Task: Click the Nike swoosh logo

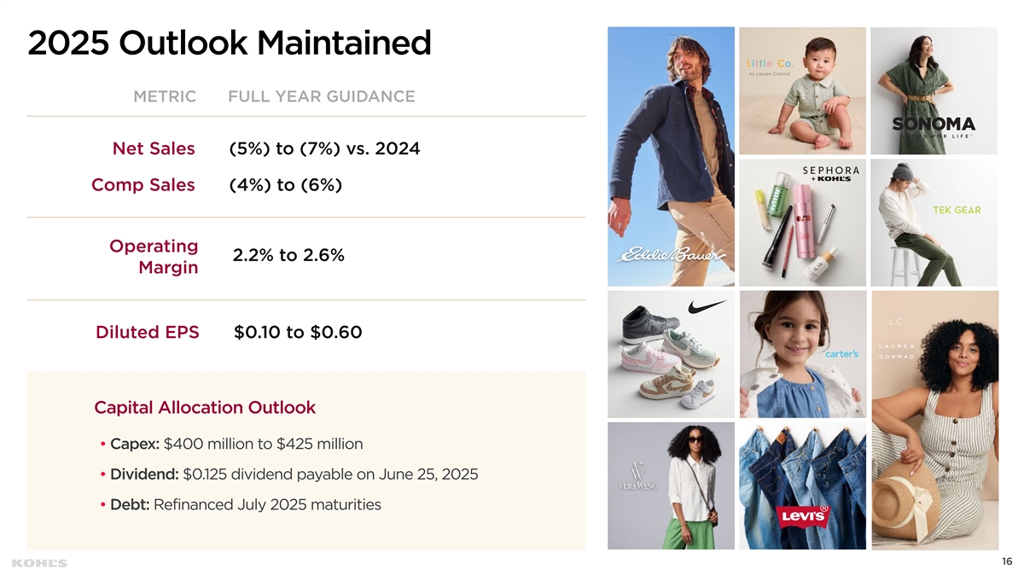Action: click(712, 305)
